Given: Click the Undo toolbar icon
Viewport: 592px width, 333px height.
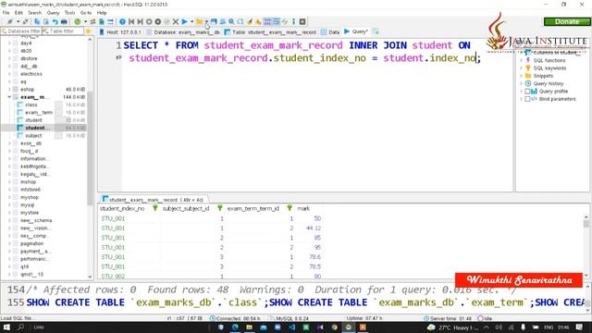Looking at the screenshot, I should tap(55, 22).
